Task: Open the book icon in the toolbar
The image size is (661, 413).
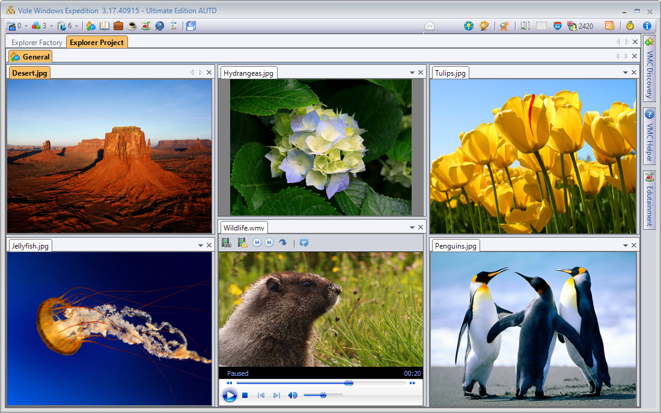Action: [x=105, y=26]
